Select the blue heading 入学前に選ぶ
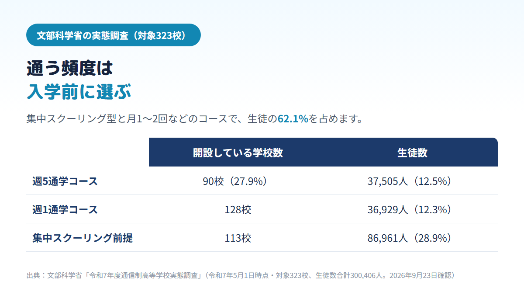Image resolution: width=524 pixels, height=295 pixels. (79, 91)
